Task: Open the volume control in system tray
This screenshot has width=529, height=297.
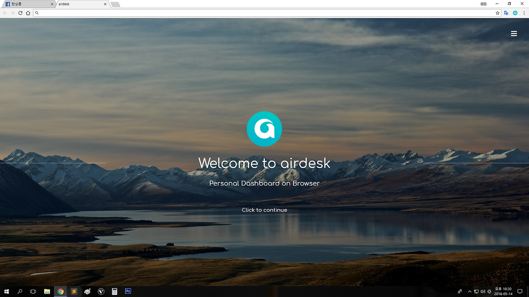Action: [483, 291]
